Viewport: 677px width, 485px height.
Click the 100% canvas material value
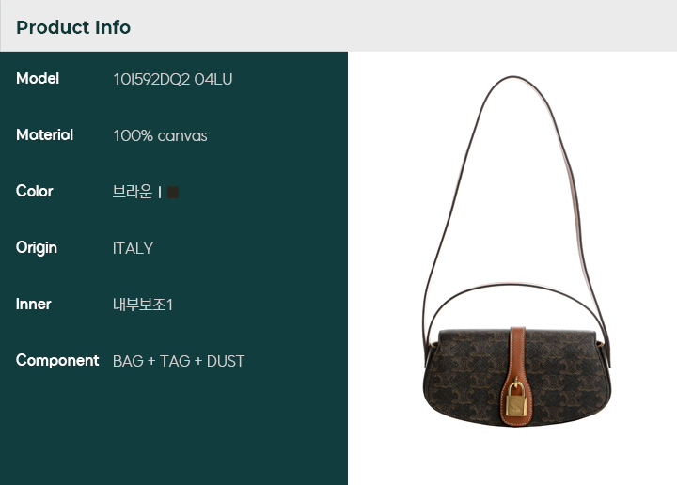tap(160, 136)
